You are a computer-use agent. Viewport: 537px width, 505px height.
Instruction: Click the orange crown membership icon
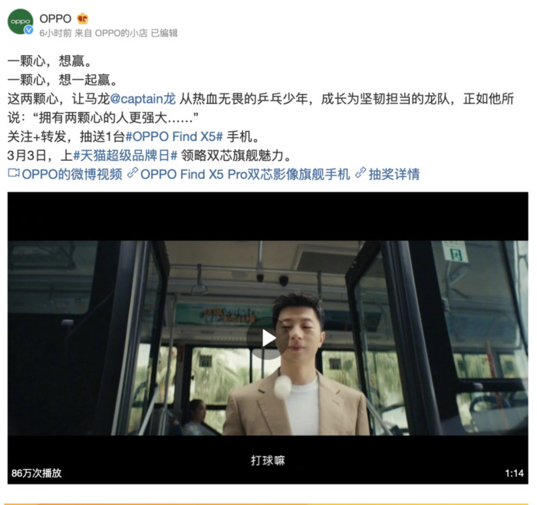pos(83,18)
